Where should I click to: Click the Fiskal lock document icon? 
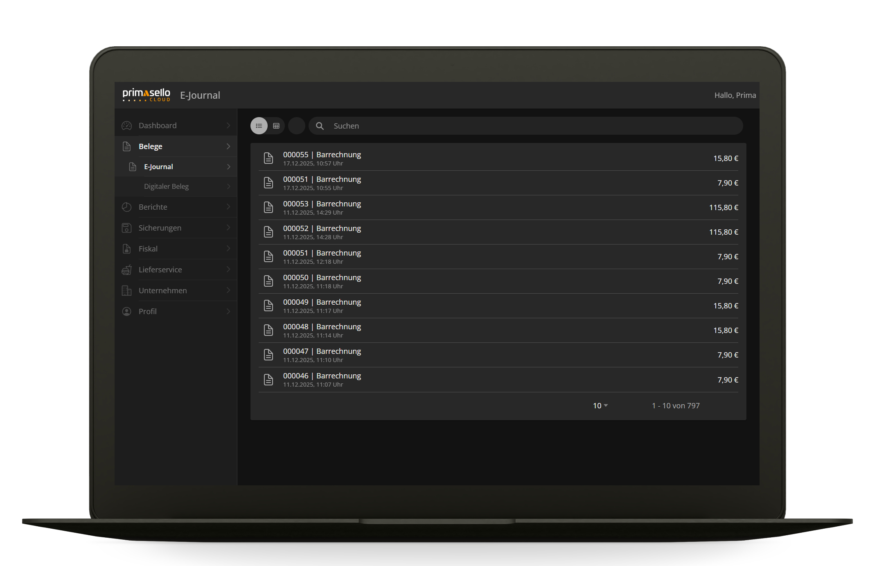coord(127,249)
